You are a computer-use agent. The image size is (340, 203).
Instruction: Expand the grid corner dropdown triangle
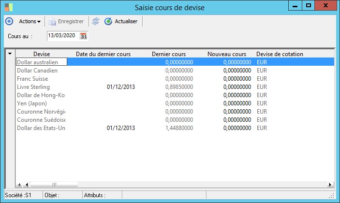pos(10,54)
